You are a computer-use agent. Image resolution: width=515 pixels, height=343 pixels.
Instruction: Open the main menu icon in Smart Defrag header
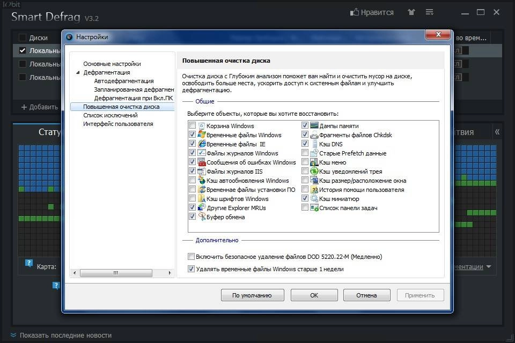(429, 12)
